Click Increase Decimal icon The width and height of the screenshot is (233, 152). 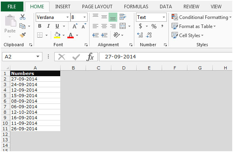140,35
